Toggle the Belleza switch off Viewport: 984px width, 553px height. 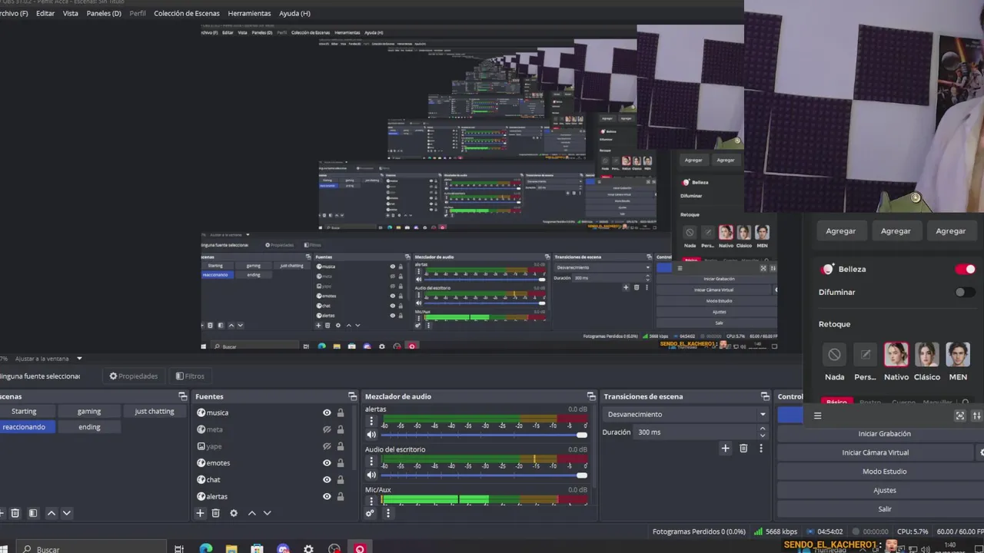point(965,269)
